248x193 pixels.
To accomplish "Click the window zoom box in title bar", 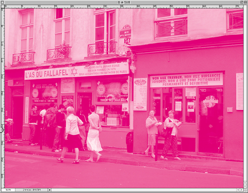I will (242, 2).
